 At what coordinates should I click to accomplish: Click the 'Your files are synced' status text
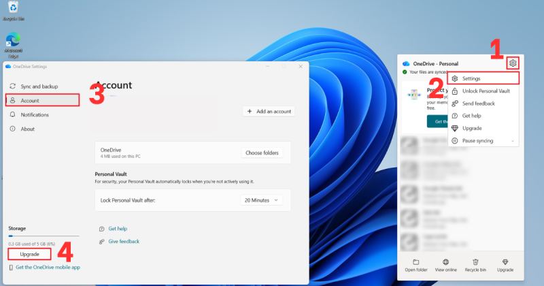(428, 72)
